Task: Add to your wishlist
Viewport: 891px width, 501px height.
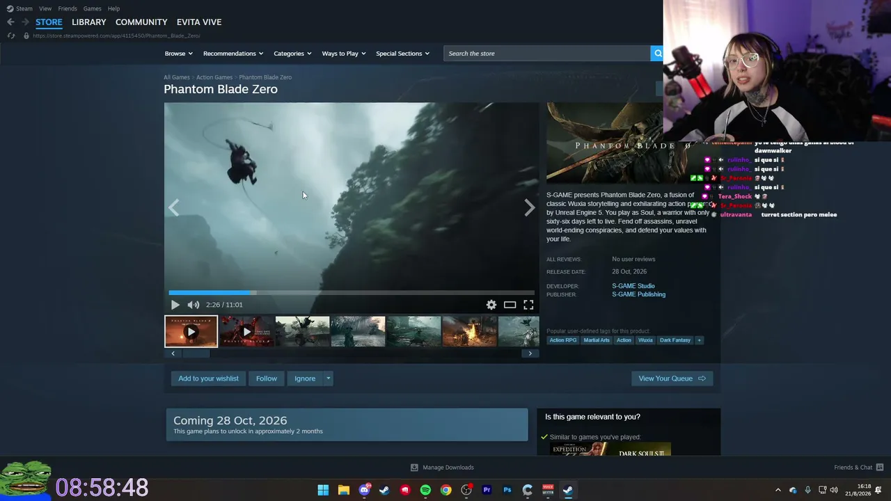Action: coord(208,379)
